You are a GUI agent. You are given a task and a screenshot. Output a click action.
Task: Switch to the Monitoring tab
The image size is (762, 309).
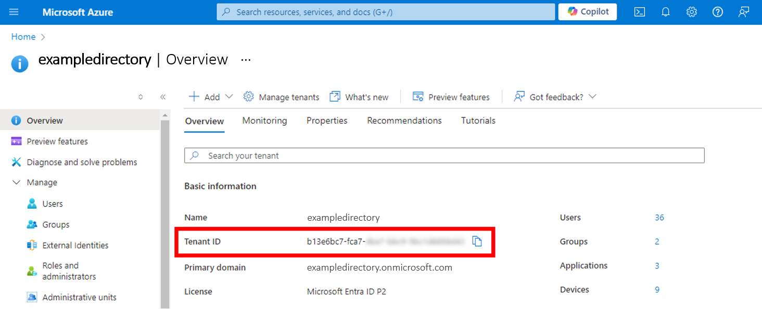(x=264, y=120)
